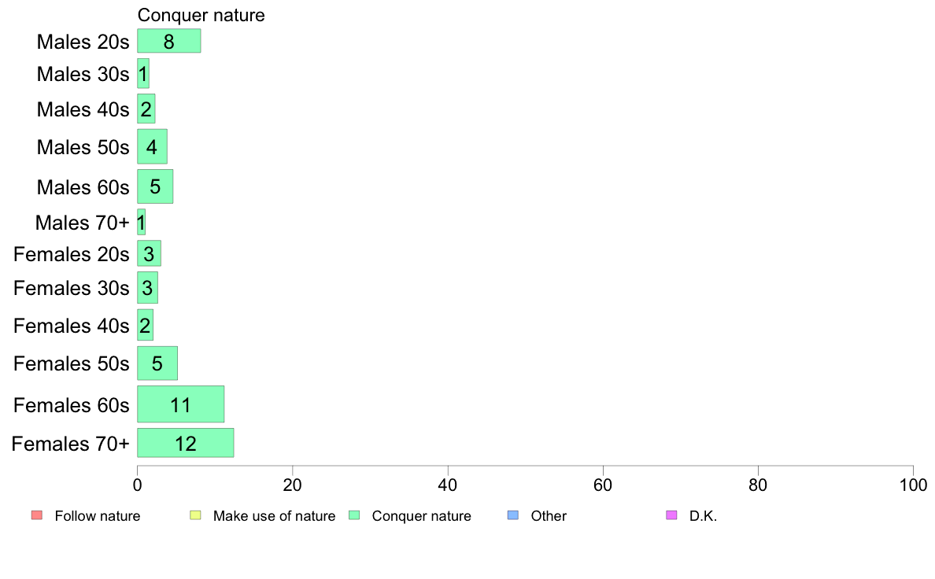Select the Females 50s bar showing 5
This screenshot has height=579, width=935.
click(157, 363)
